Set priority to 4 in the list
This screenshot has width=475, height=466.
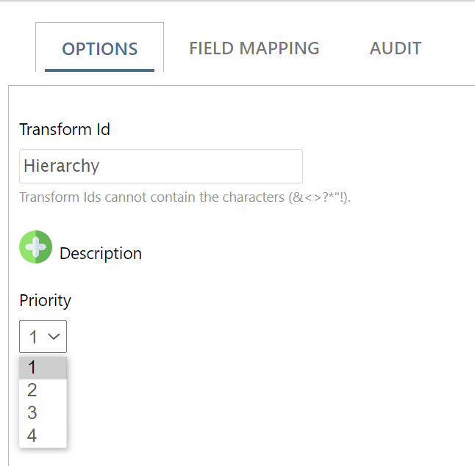tap(43, 435)
